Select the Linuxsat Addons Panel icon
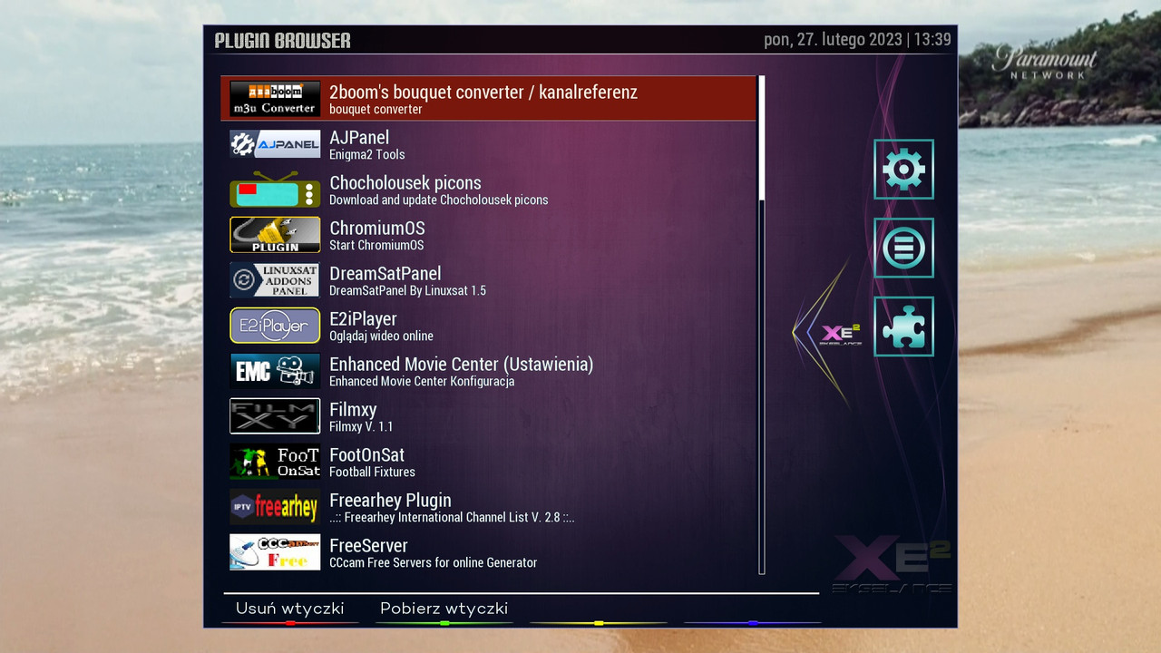The width and height of the screenshot is (1161, 653). (x=275, y=280)
